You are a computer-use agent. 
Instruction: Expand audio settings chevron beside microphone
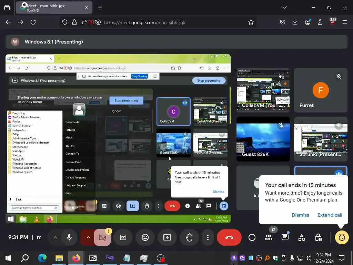click(x=56, y=237)
